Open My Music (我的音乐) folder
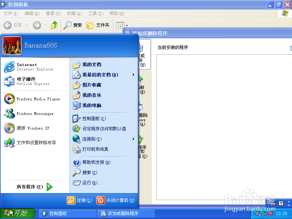The image size is (292, 219). tap(104, 95)
